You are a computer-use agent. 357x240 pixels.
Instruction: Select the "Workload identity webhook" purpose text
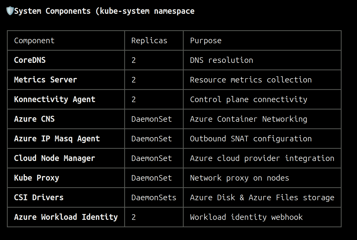tap(246, 217)
